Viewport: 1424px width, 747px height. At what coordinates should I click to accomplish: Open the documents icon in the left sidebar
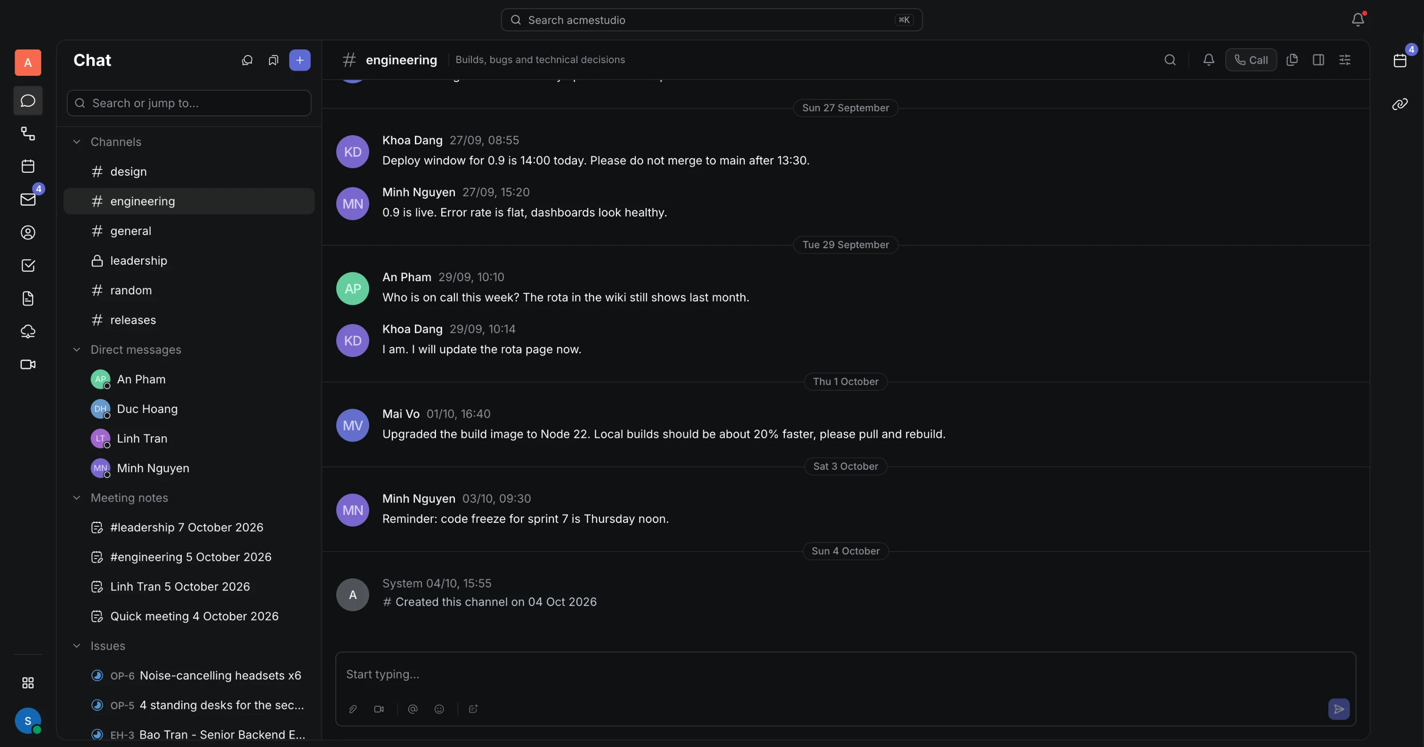click(28, 299)
